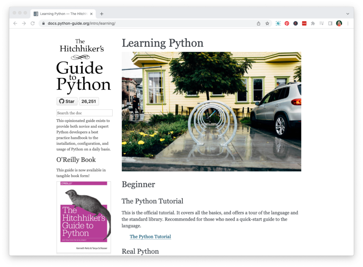Toggle the browser side panel
This screenshot has width=363, height=267.
tap(330, 23)
